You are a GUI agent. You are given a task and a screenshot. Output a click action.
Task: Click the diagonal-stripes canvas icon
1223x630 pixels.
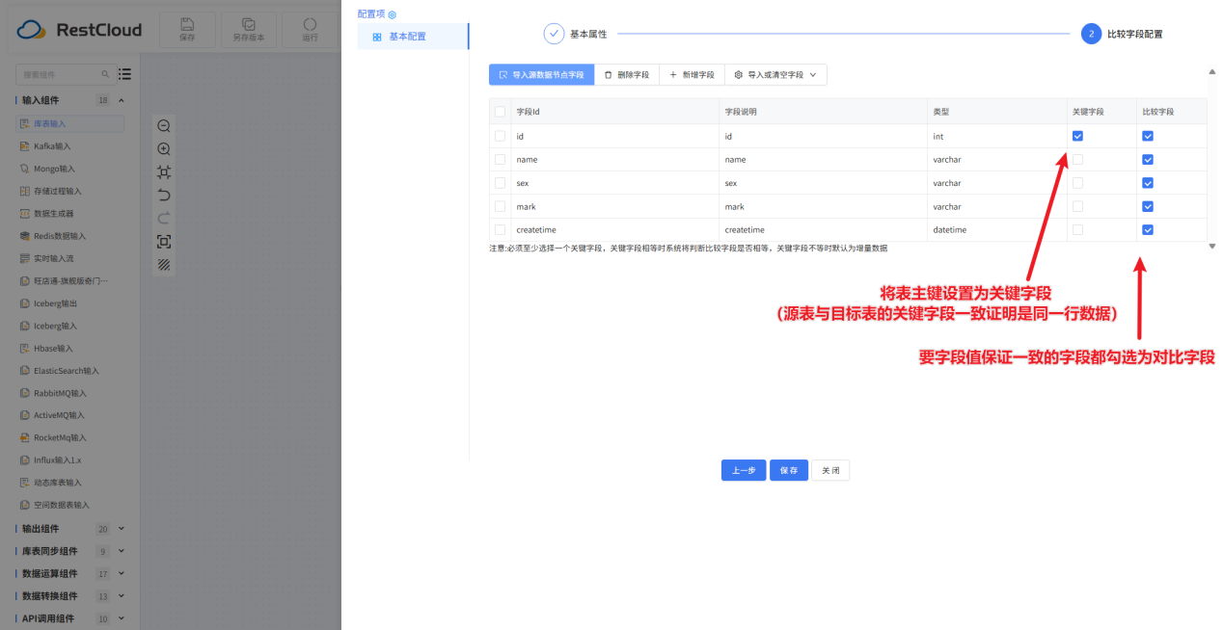pyautogui.click(x=164, y=264)
